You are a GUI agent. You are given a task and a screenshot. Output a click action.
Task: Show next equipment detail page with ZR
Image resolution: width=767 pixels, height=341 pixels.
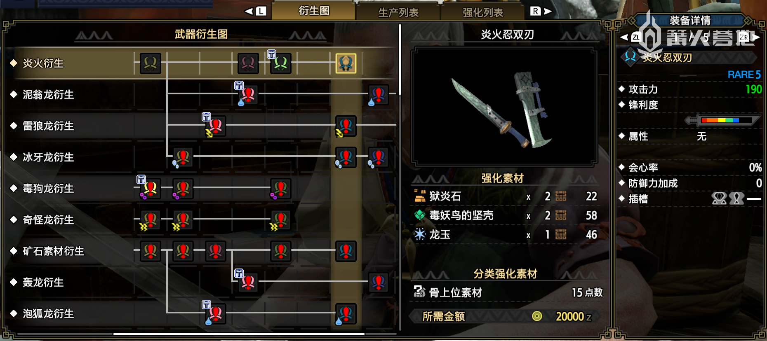[749, 37]
